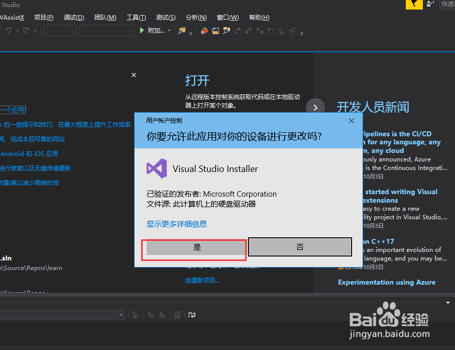Screen dimensions: 455x350
Task: Click the undo arrow icon in the toolbar
Action: point(9,30)
